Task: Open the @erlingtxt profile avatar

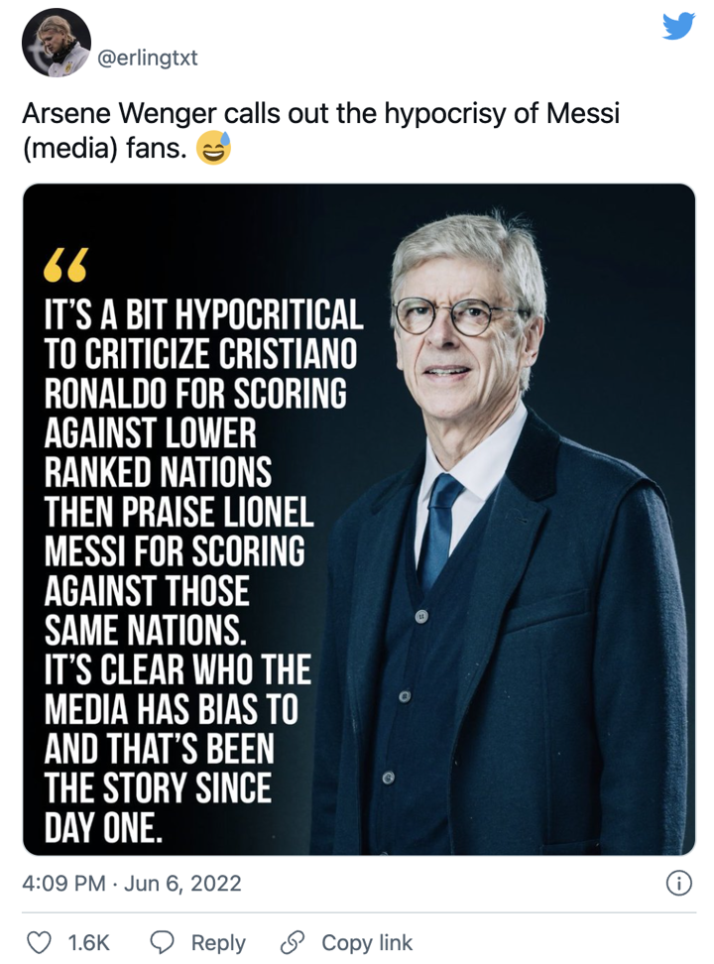Action: pos(56,43)
